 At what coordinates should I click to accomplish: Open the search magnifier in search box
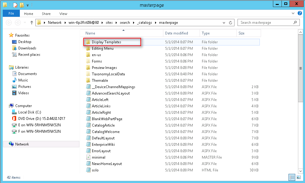click(x=295, y=22)
